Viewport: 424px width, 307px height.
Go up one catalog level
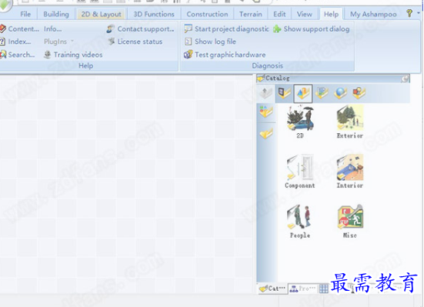[265, 93]
